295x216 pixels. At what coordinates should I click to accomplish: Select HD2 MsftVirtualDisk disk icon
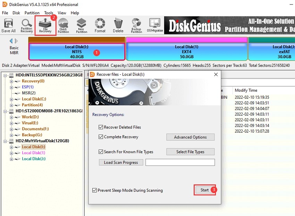[11, 141]
